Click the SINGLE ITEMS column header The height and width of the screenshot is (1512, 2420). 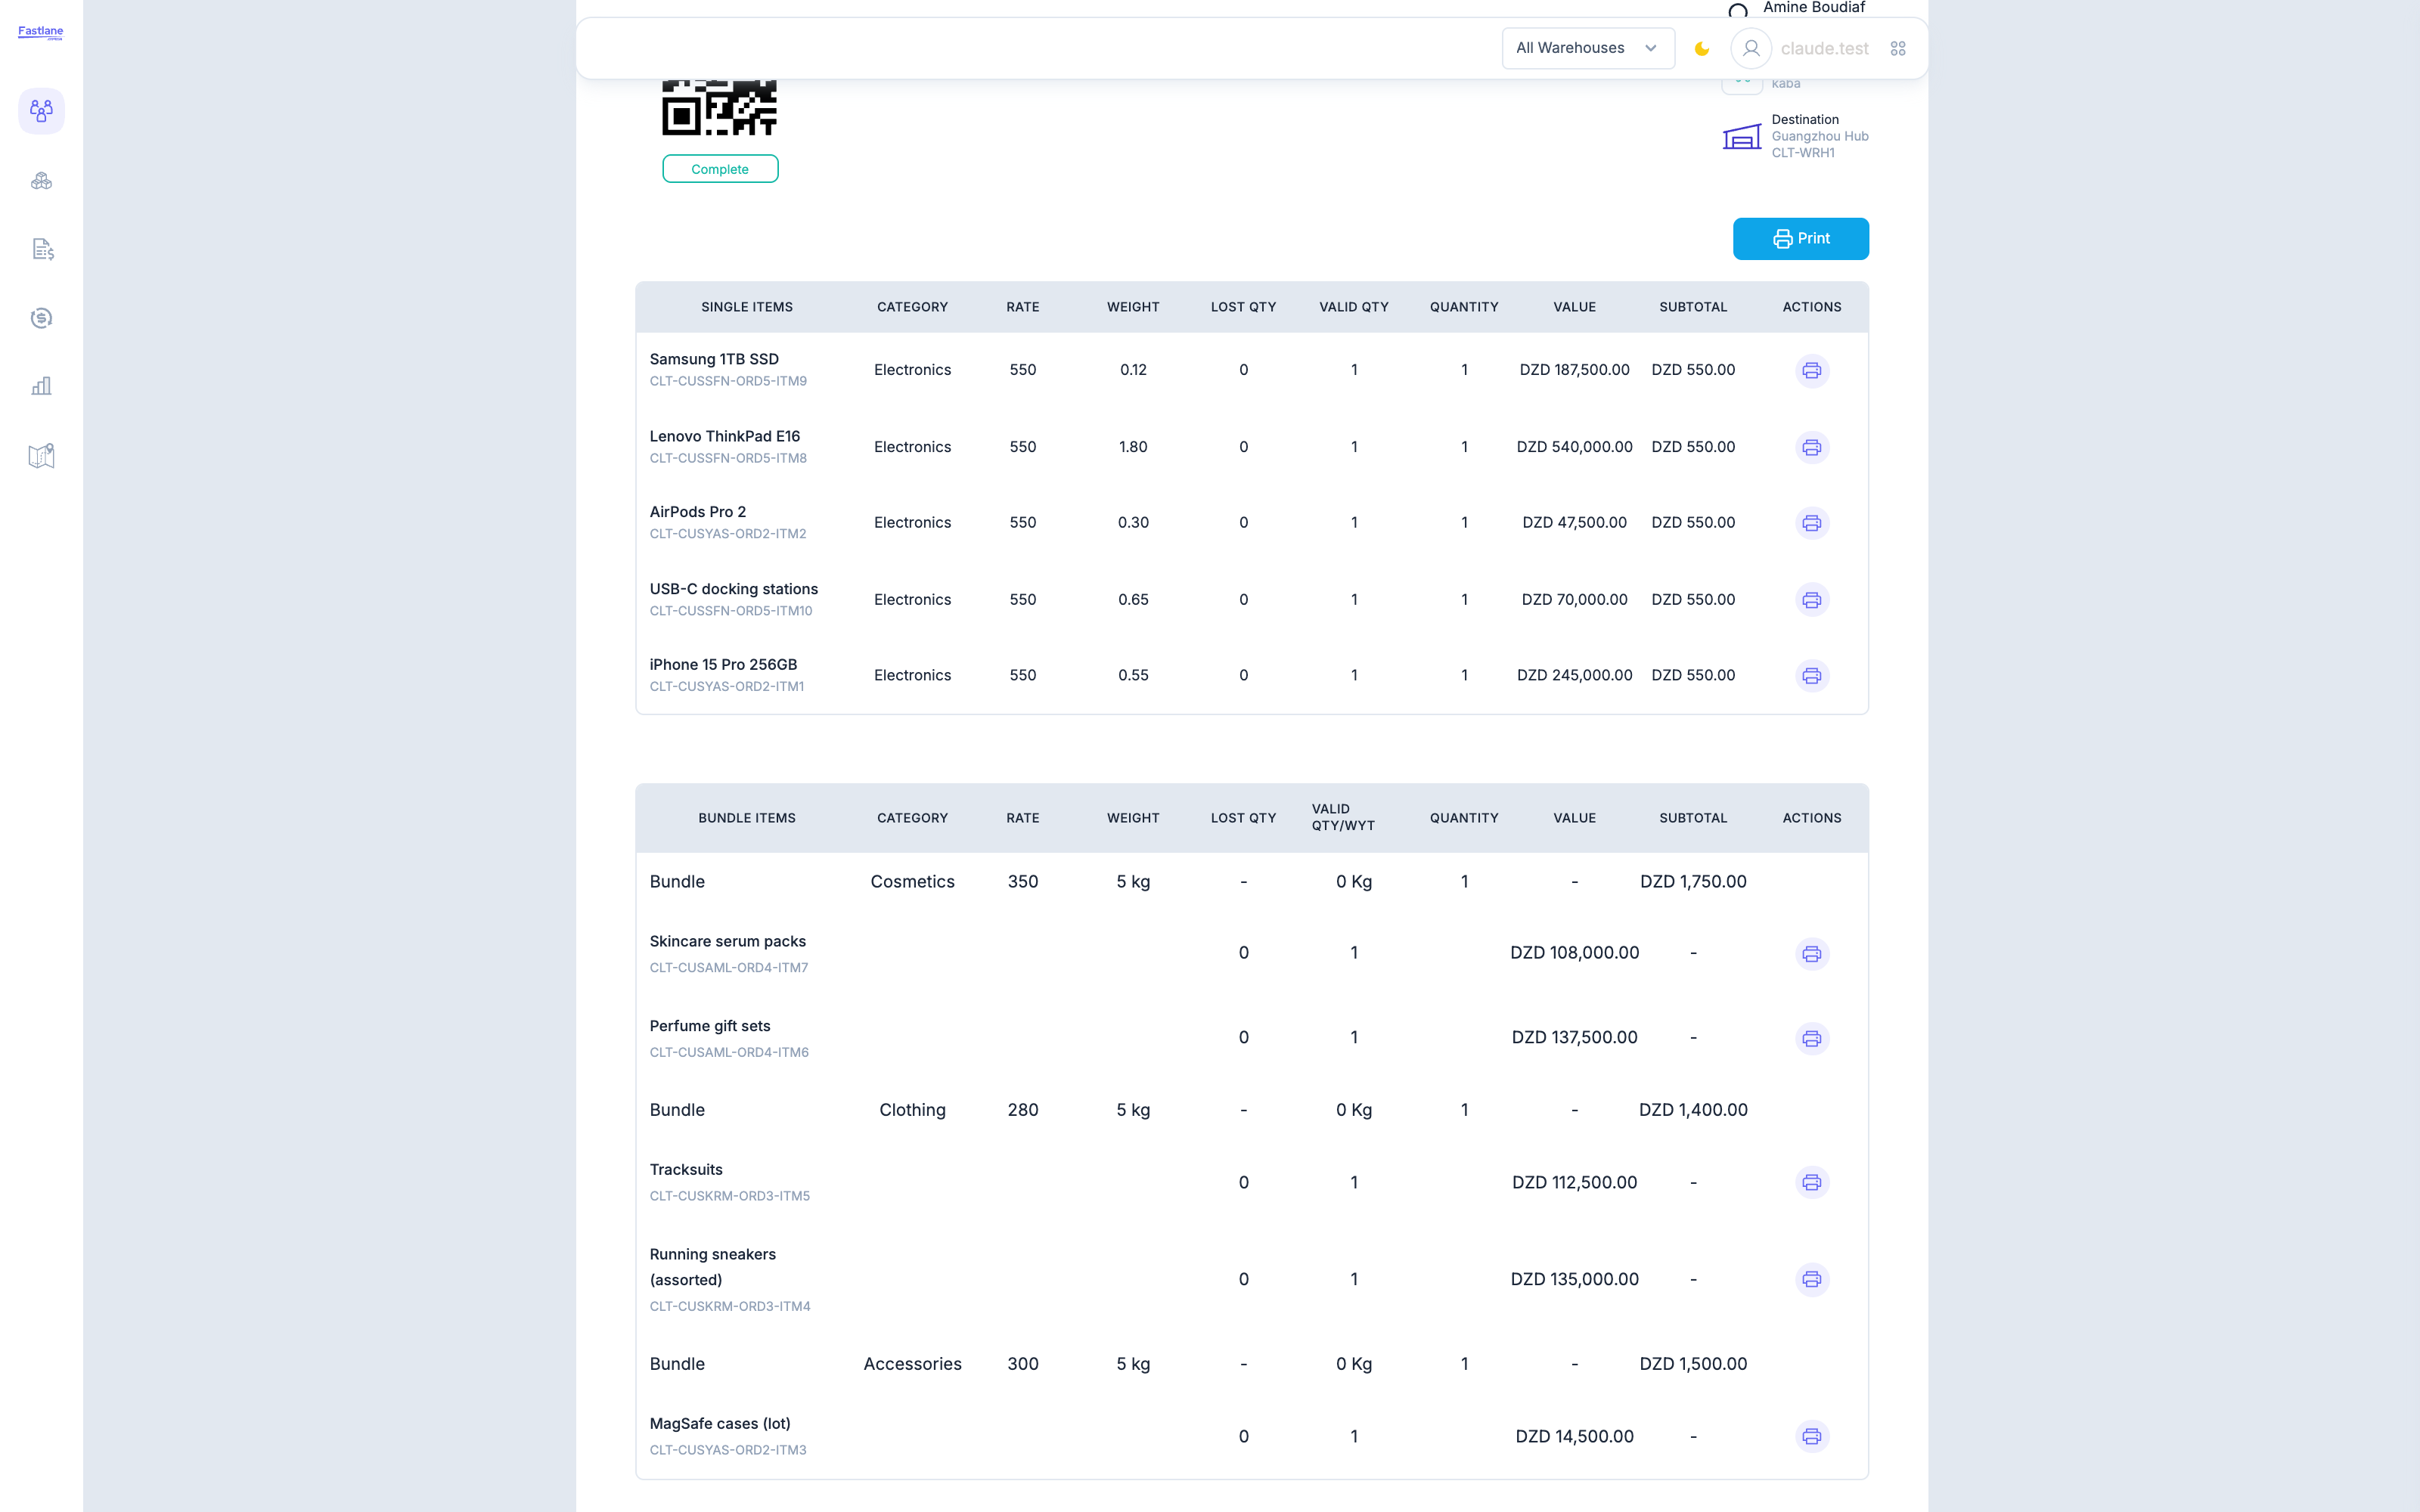pos(747,307)
